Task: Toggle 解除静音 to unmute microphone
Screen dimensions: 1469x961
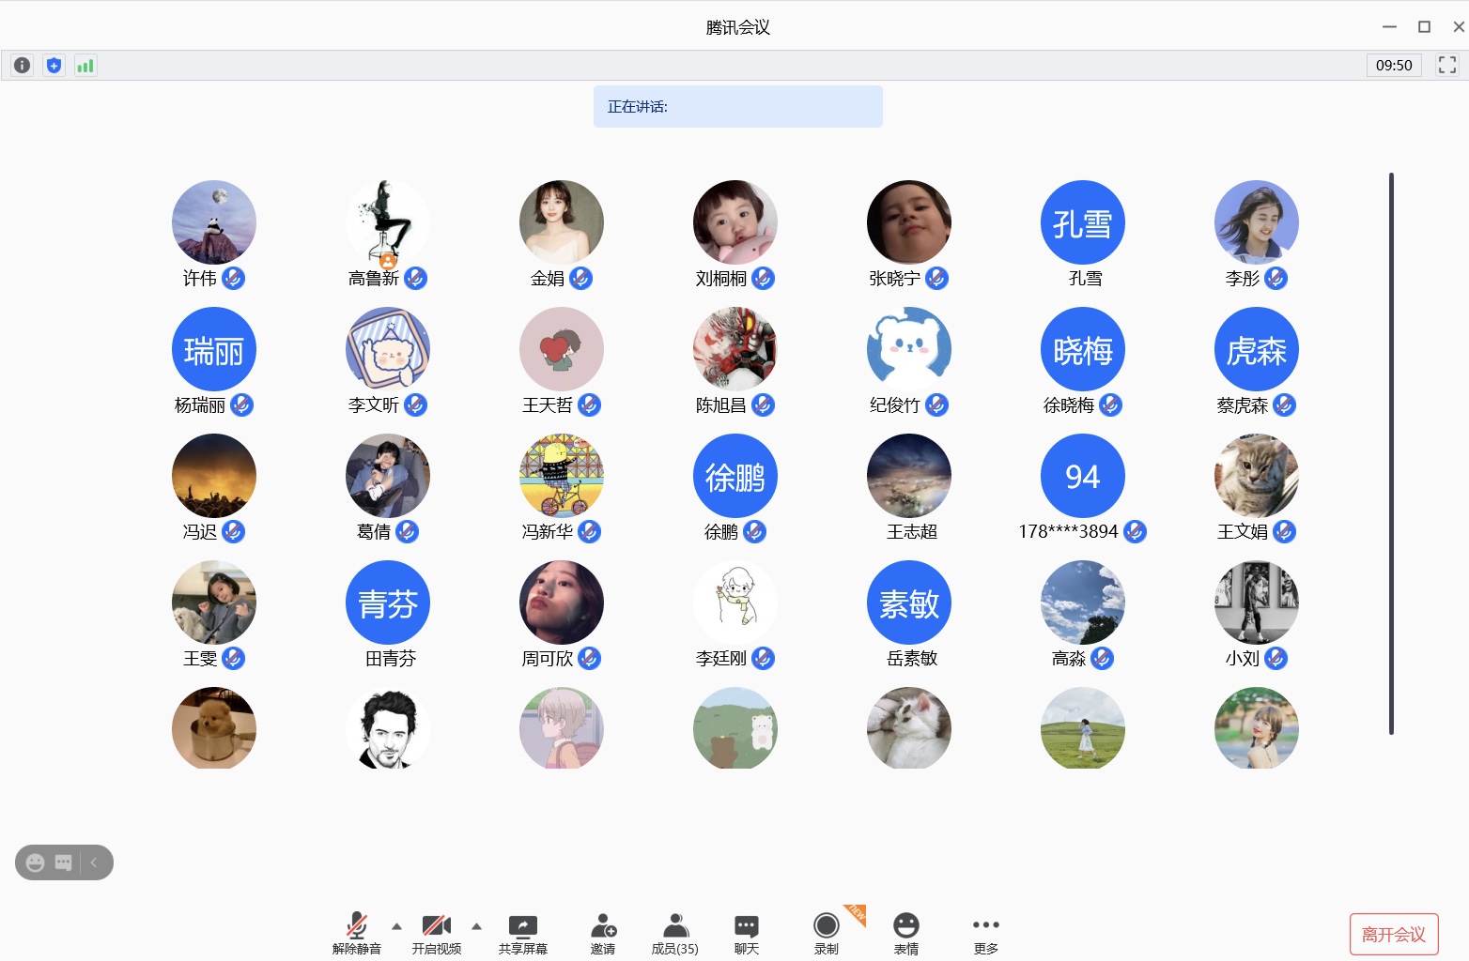Action: (x=357, y=933)
